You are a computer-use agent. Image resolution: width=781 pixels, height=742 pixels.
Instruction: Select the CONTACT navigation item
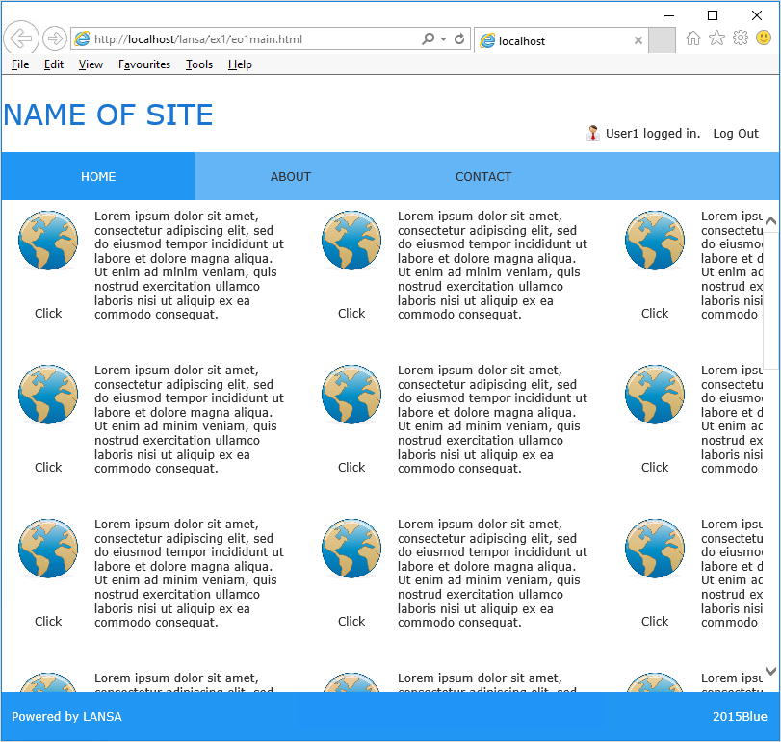click(x=483, y=177)
